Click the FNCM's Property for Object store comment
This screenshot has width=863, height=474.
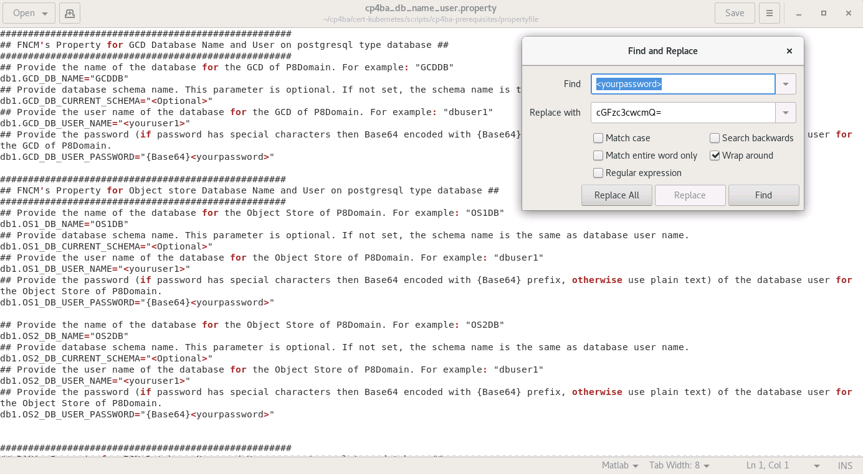tap(249, 190)
